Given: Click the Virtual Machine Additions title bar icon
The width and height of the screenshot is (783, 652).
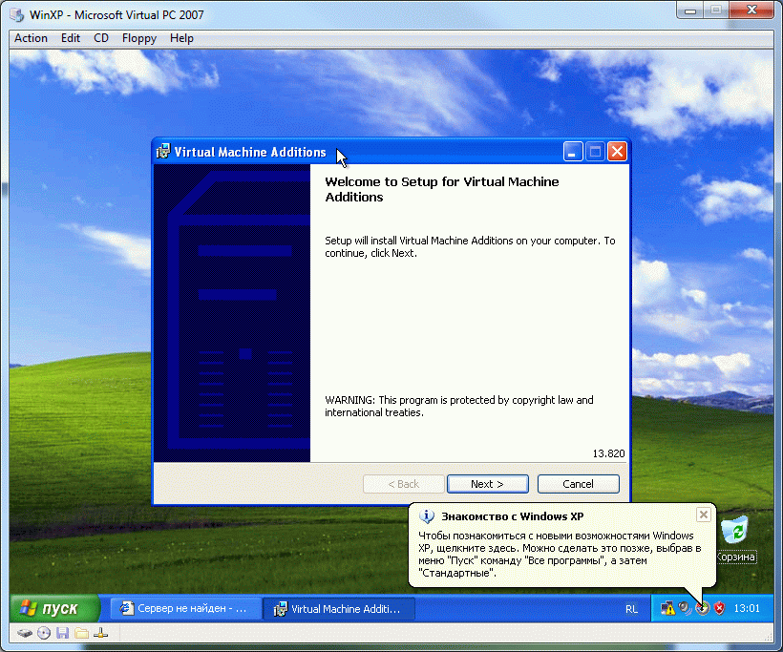Looking at the screenshot, I should coord(163,151).
